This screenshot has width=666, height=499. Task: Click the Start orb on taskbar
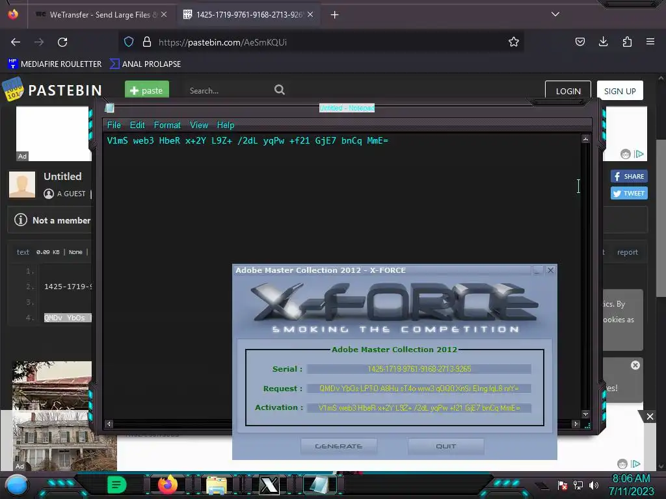coord(16,485)
